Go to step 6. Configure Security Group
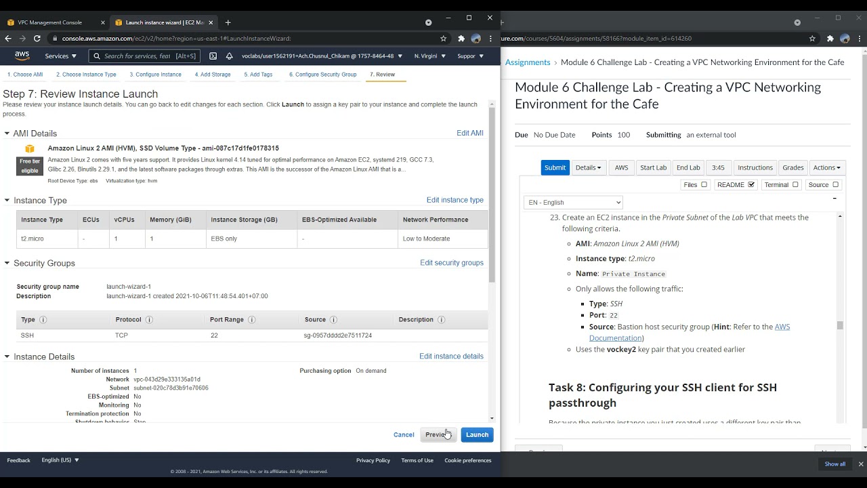The image size is (867, 488). coord(323,75)
